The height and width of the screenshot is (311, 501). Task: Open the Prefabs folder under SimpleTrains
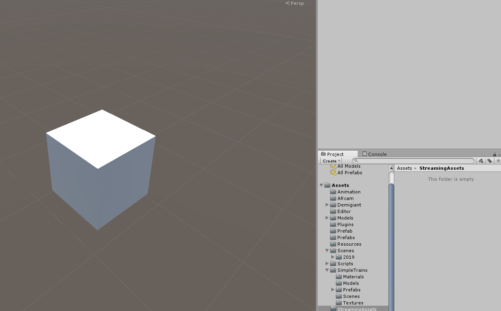point(348,290)
